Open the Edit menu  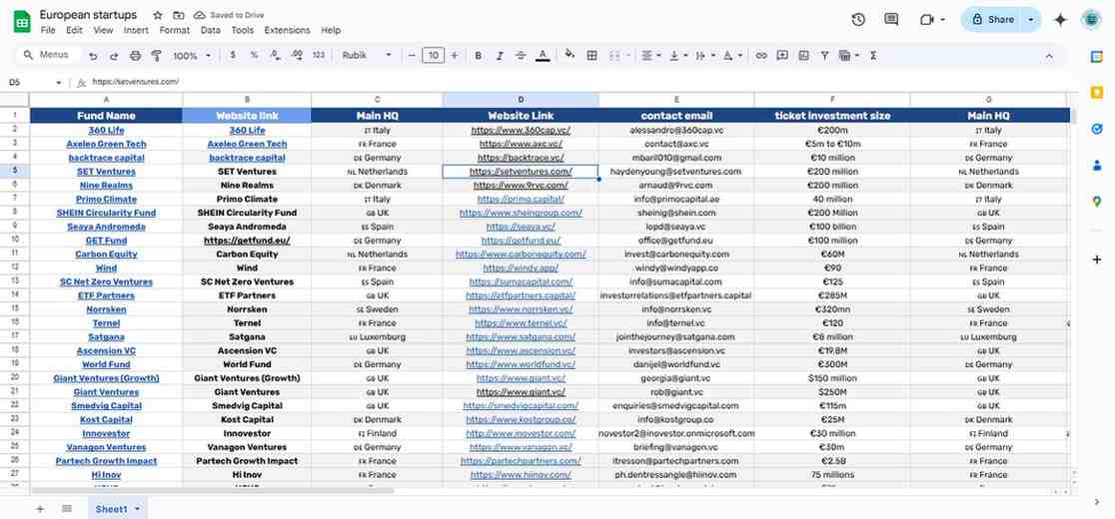[74, 31]
